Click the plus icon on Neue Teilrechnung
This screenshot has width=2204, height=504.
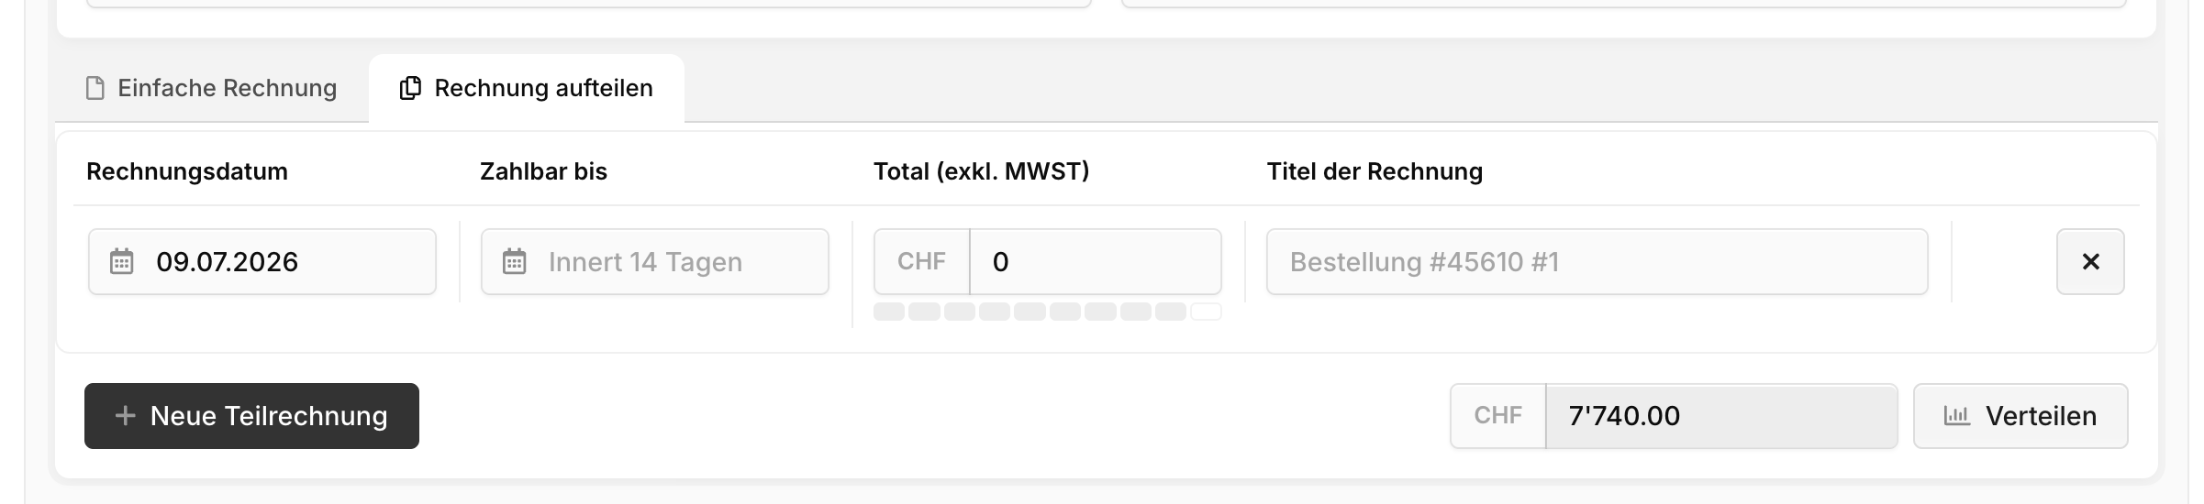point(125,416)
